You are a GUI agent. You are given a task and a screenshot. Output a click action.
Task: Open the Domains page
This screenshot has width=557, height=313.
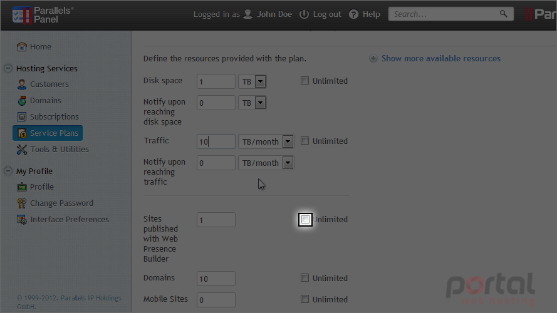[46, 101]
